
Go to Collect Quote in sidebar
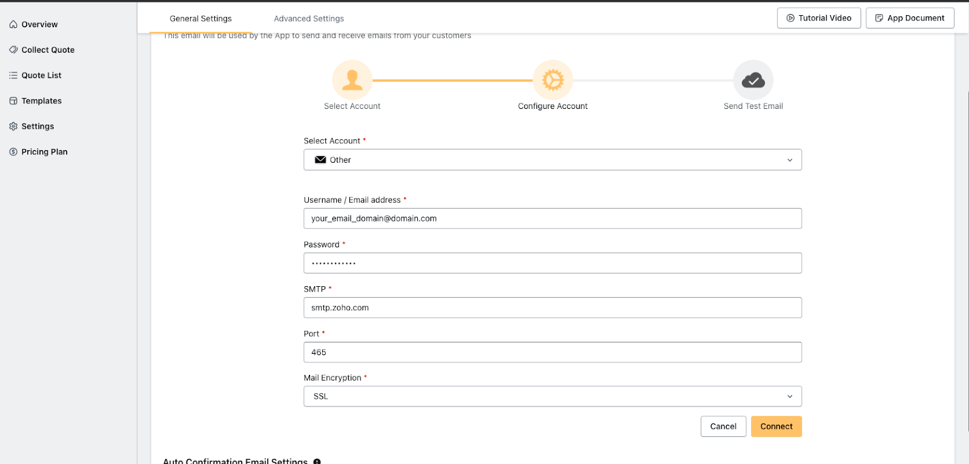(x=48, y=50)
